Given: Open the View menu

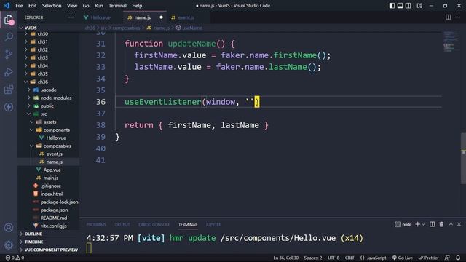Looking at the screenshot, I should (x=72, y=6).
